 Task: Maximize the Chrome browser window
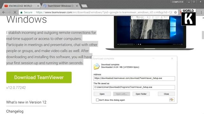click(x=194, y=2)
